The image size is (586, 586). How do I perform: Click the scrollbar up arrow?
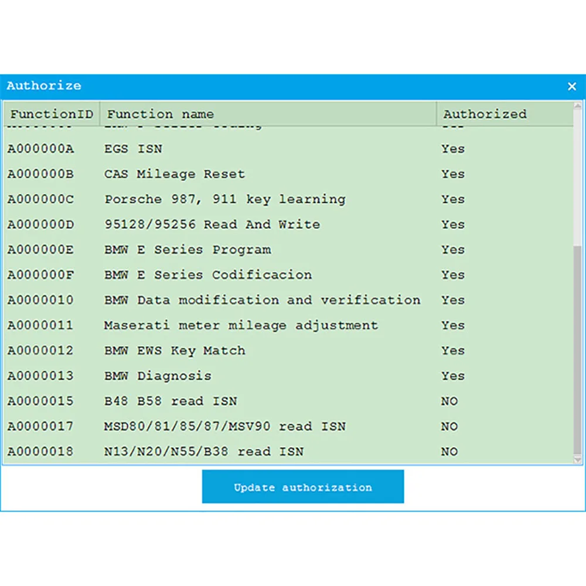(577, 105)
